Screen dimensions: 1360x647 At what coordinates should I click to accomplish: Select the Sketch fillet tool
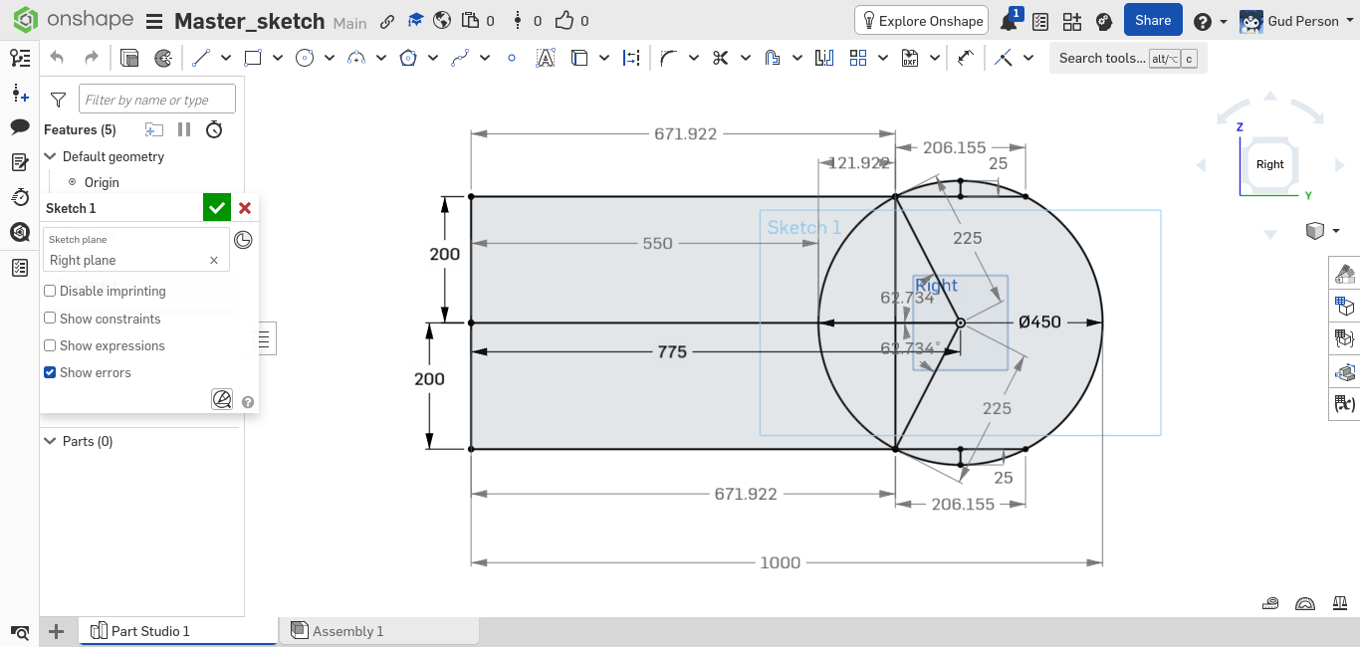point(668,58)
